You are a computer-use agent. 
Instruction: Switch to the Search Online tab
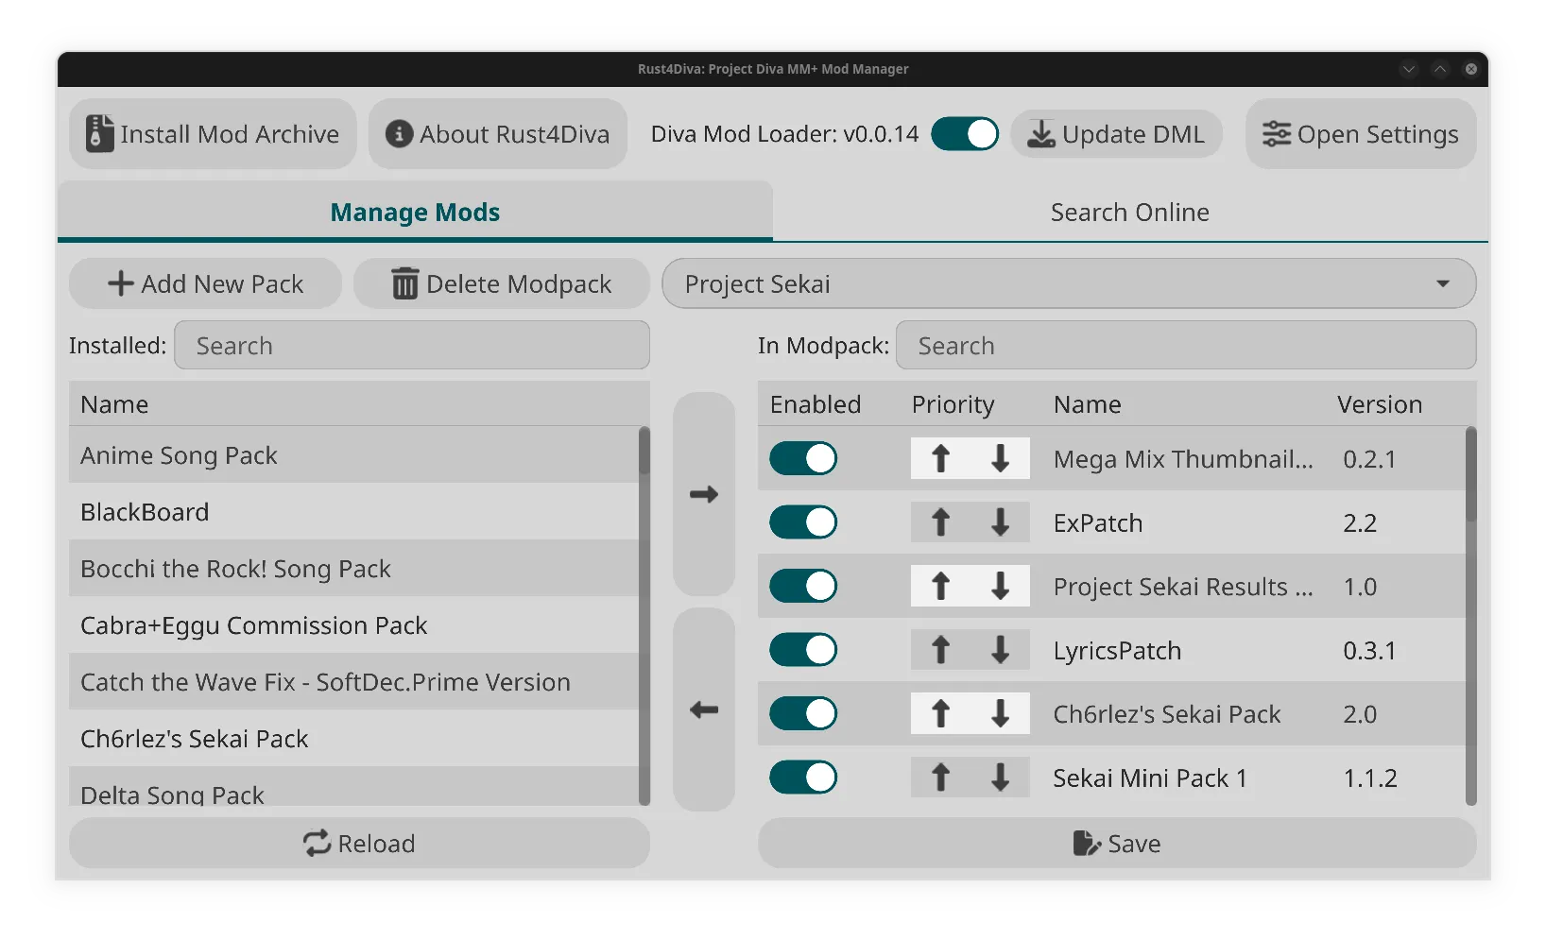[1129, 213]
